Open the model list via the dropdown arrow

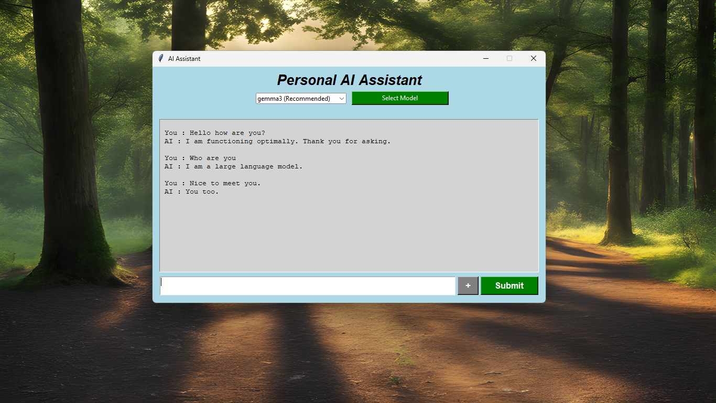(342, 98)
